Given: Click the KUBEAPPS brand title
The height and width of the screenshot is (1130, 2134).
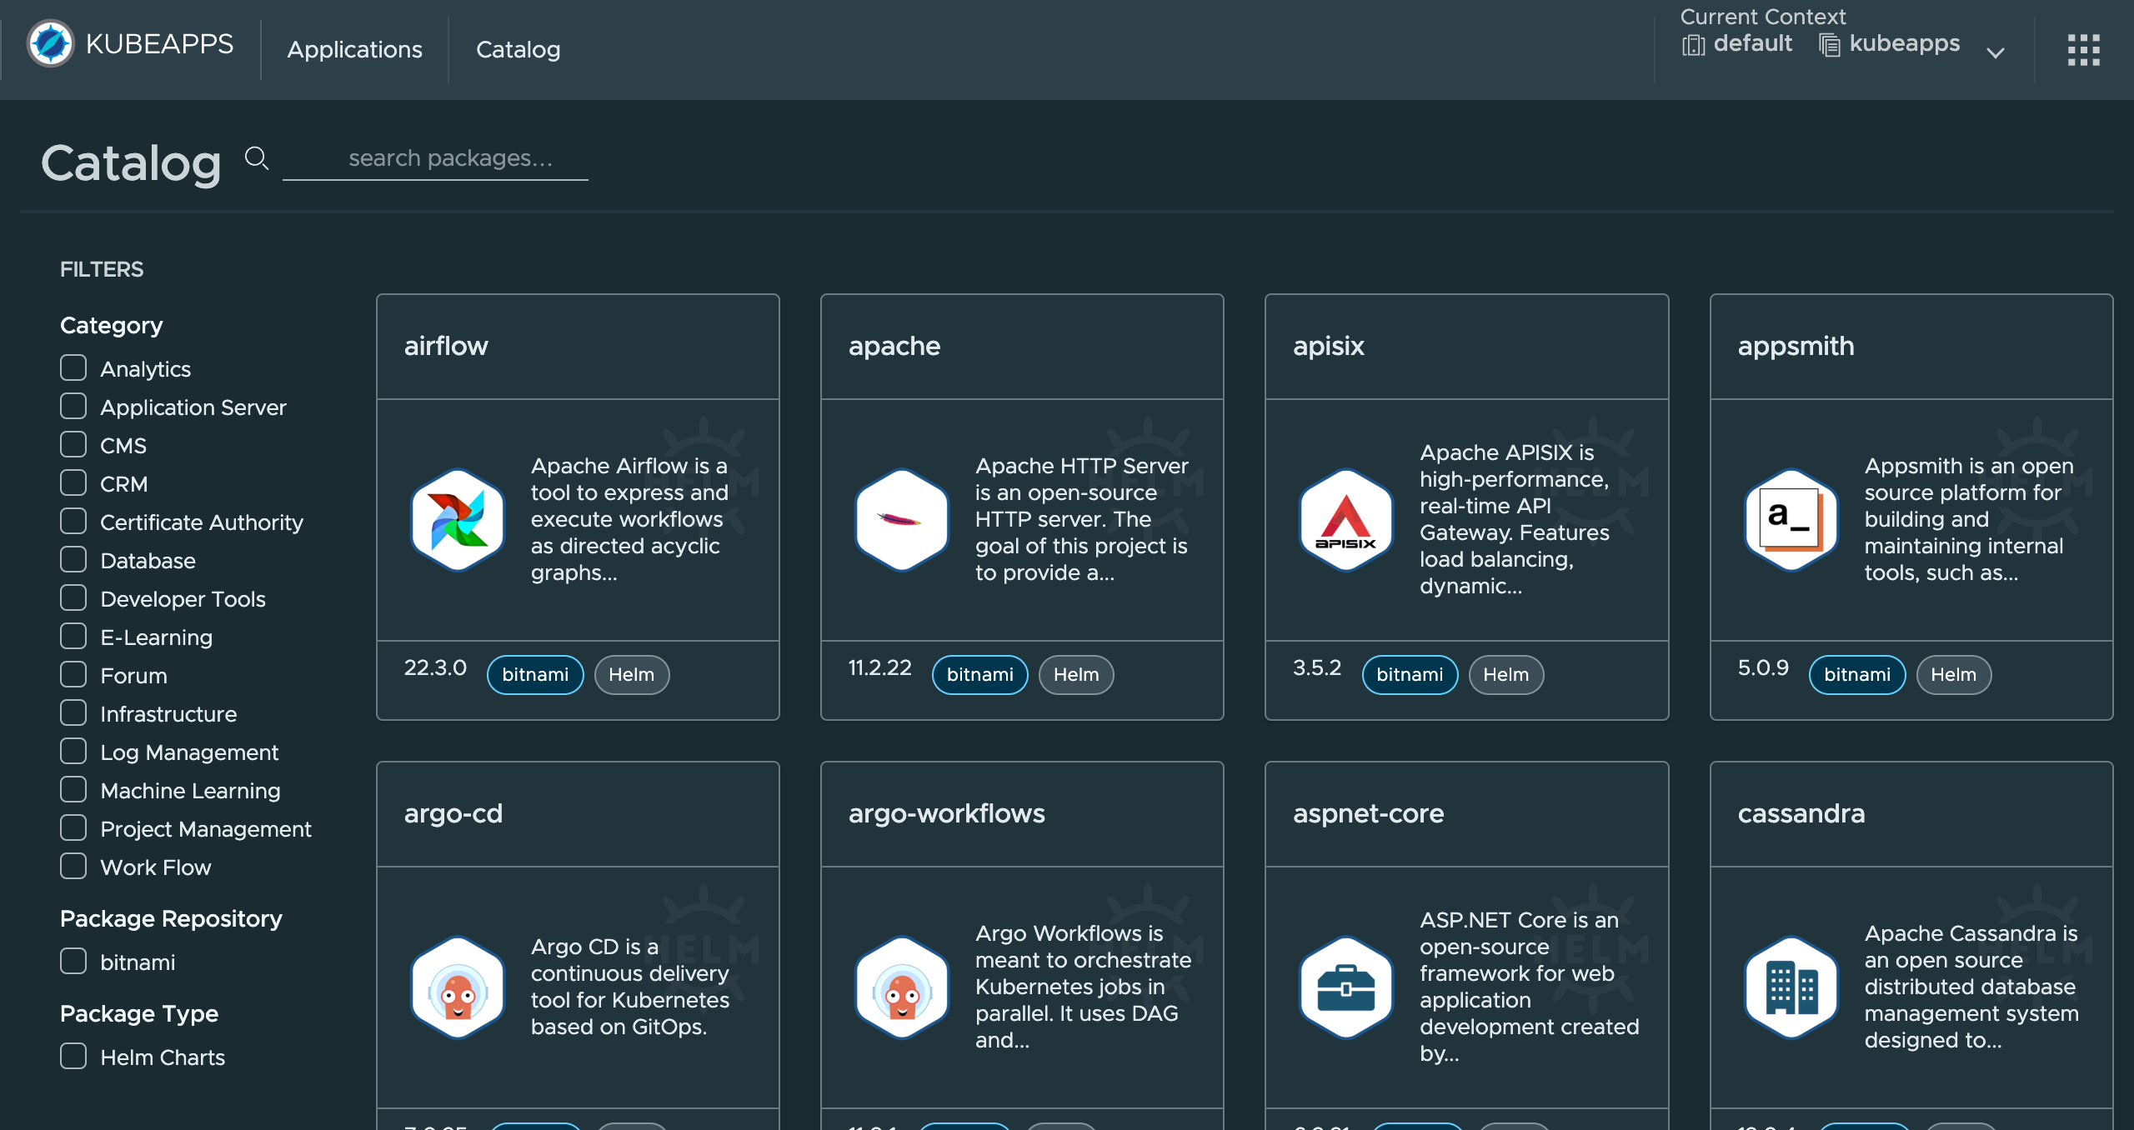Looking at the screenshot, I should pyautogui.click(x=160, y=44).
